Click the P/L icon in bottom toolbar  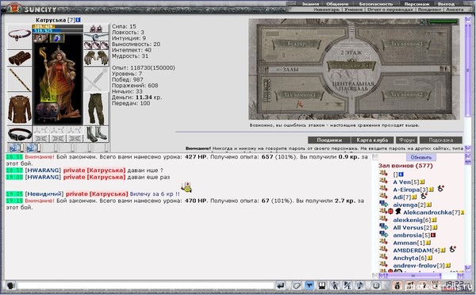coord(347,285)
